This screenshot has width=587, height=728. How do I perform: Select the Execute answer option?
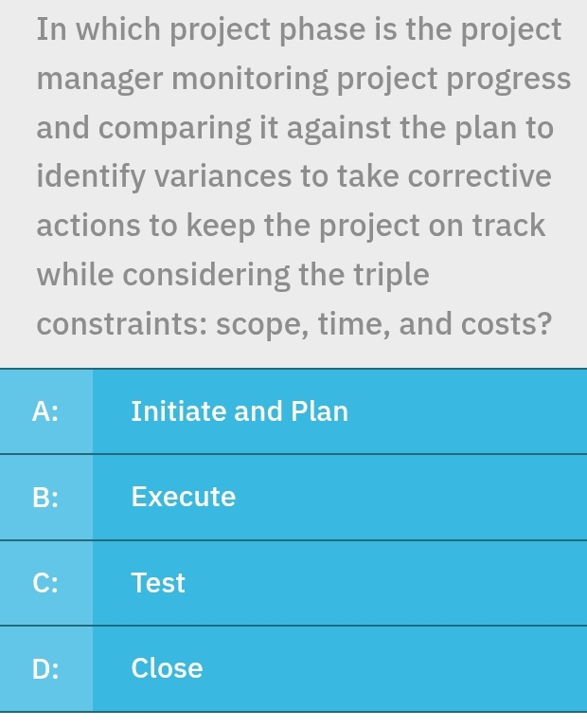pos(184,497)
